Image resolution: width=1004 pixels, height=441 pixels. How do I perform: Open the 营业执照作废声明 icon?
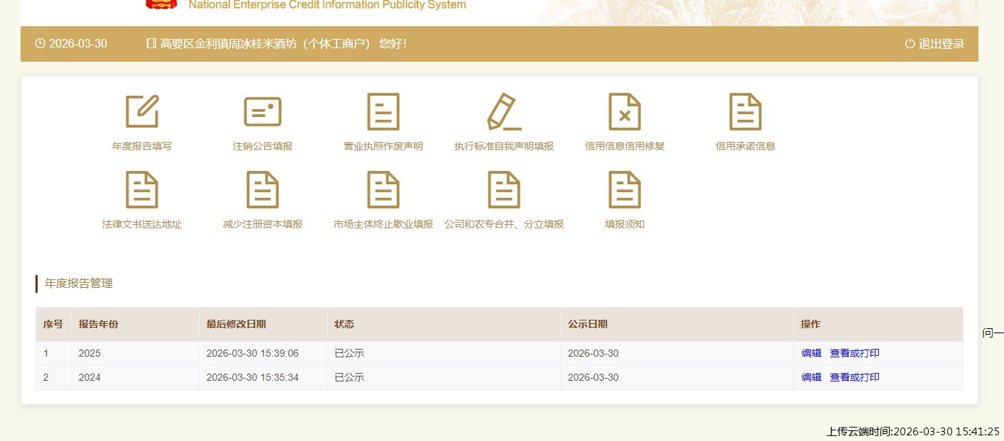coord(383,111)
